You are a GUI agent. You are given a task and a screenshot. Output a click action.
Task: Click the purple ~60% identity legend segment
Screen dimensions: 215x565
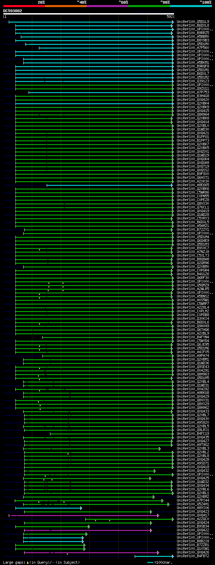coord(107,6)
